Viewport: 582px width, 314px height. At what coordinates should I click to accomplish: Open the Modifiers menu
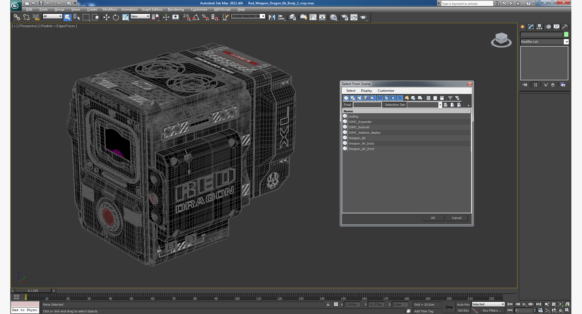(110, 9)
